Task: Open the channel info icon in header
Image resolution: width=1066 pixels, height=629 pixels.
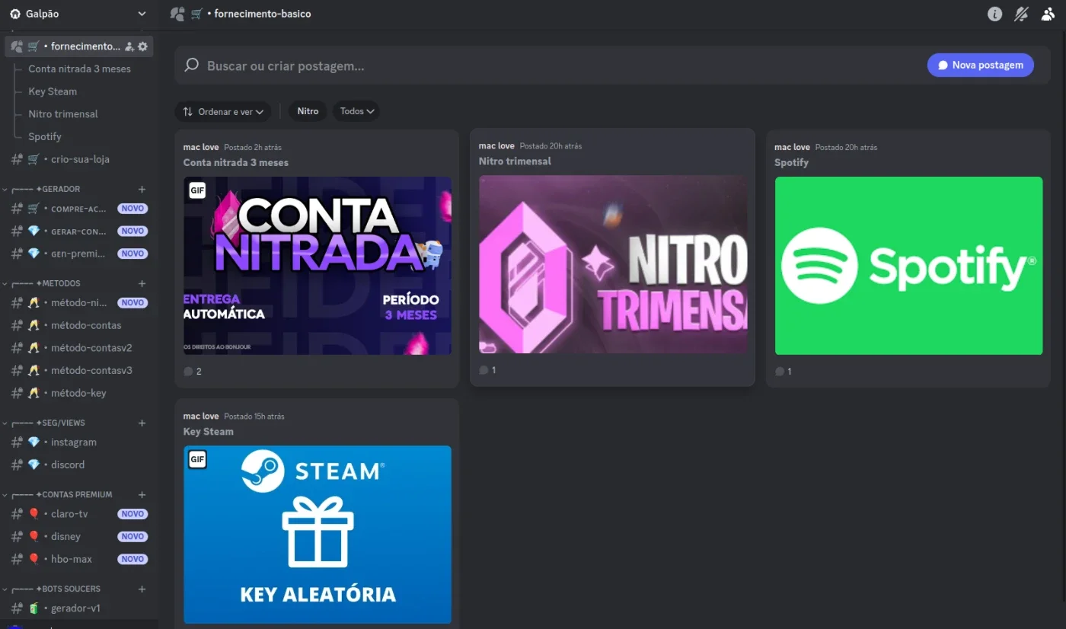Action: click(994, 14)
